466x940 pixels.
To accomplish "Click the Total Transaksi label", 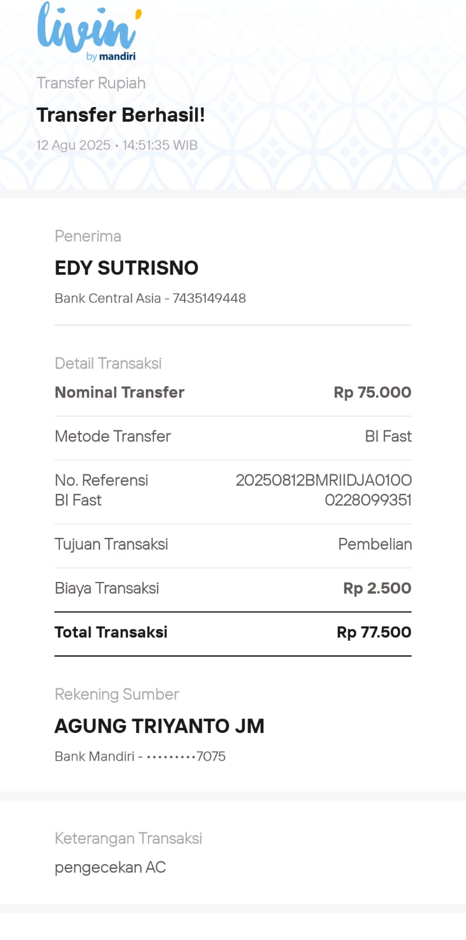I will [110, 633].
